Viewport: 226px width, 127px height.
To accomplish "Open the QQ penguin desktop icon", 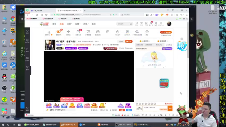I will tap(4, 78).
